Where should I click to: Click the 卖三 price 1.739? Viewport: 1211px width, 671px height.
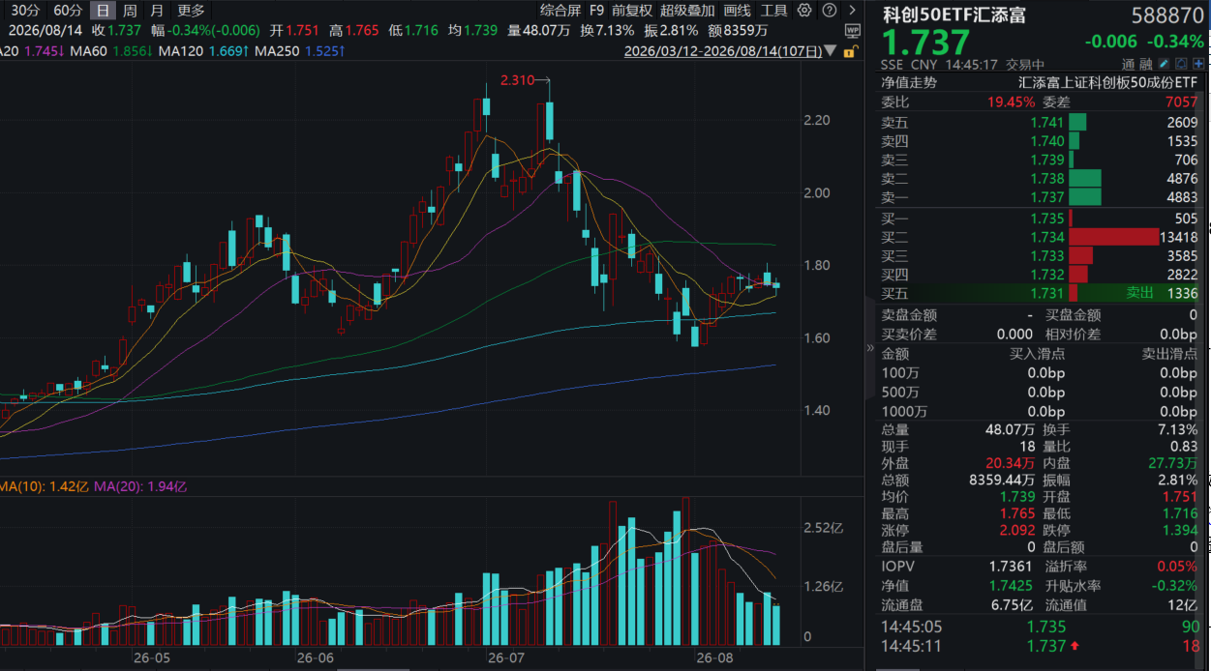pyautogui.click(x=1047, y=160)
